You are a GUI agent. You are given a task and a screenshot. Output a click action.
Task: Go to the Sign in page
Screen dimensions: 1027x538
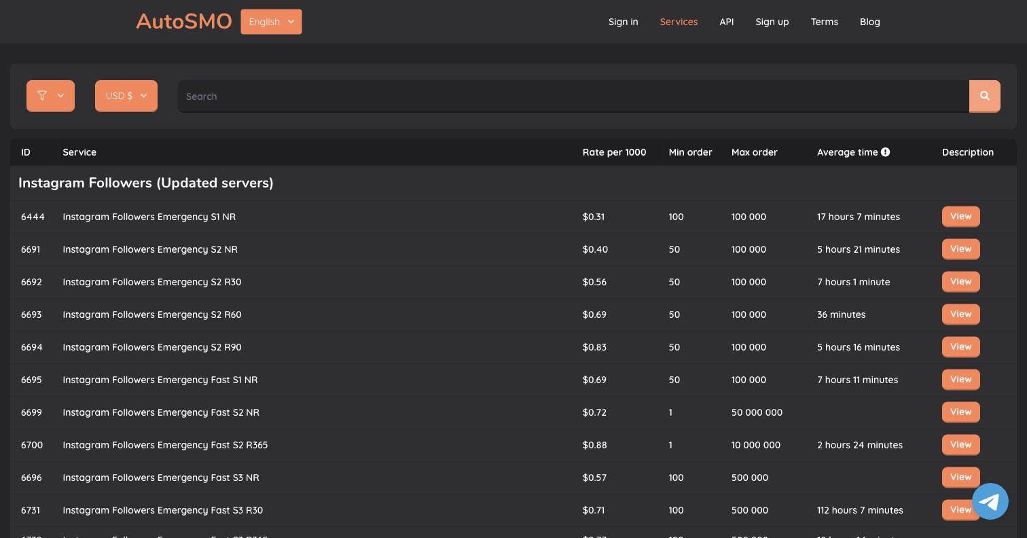623,22
